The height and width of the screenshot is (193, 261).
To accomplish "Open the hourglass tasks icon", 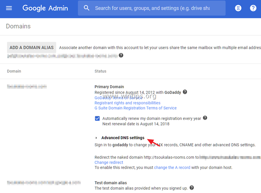I will [x=238, y=8].
